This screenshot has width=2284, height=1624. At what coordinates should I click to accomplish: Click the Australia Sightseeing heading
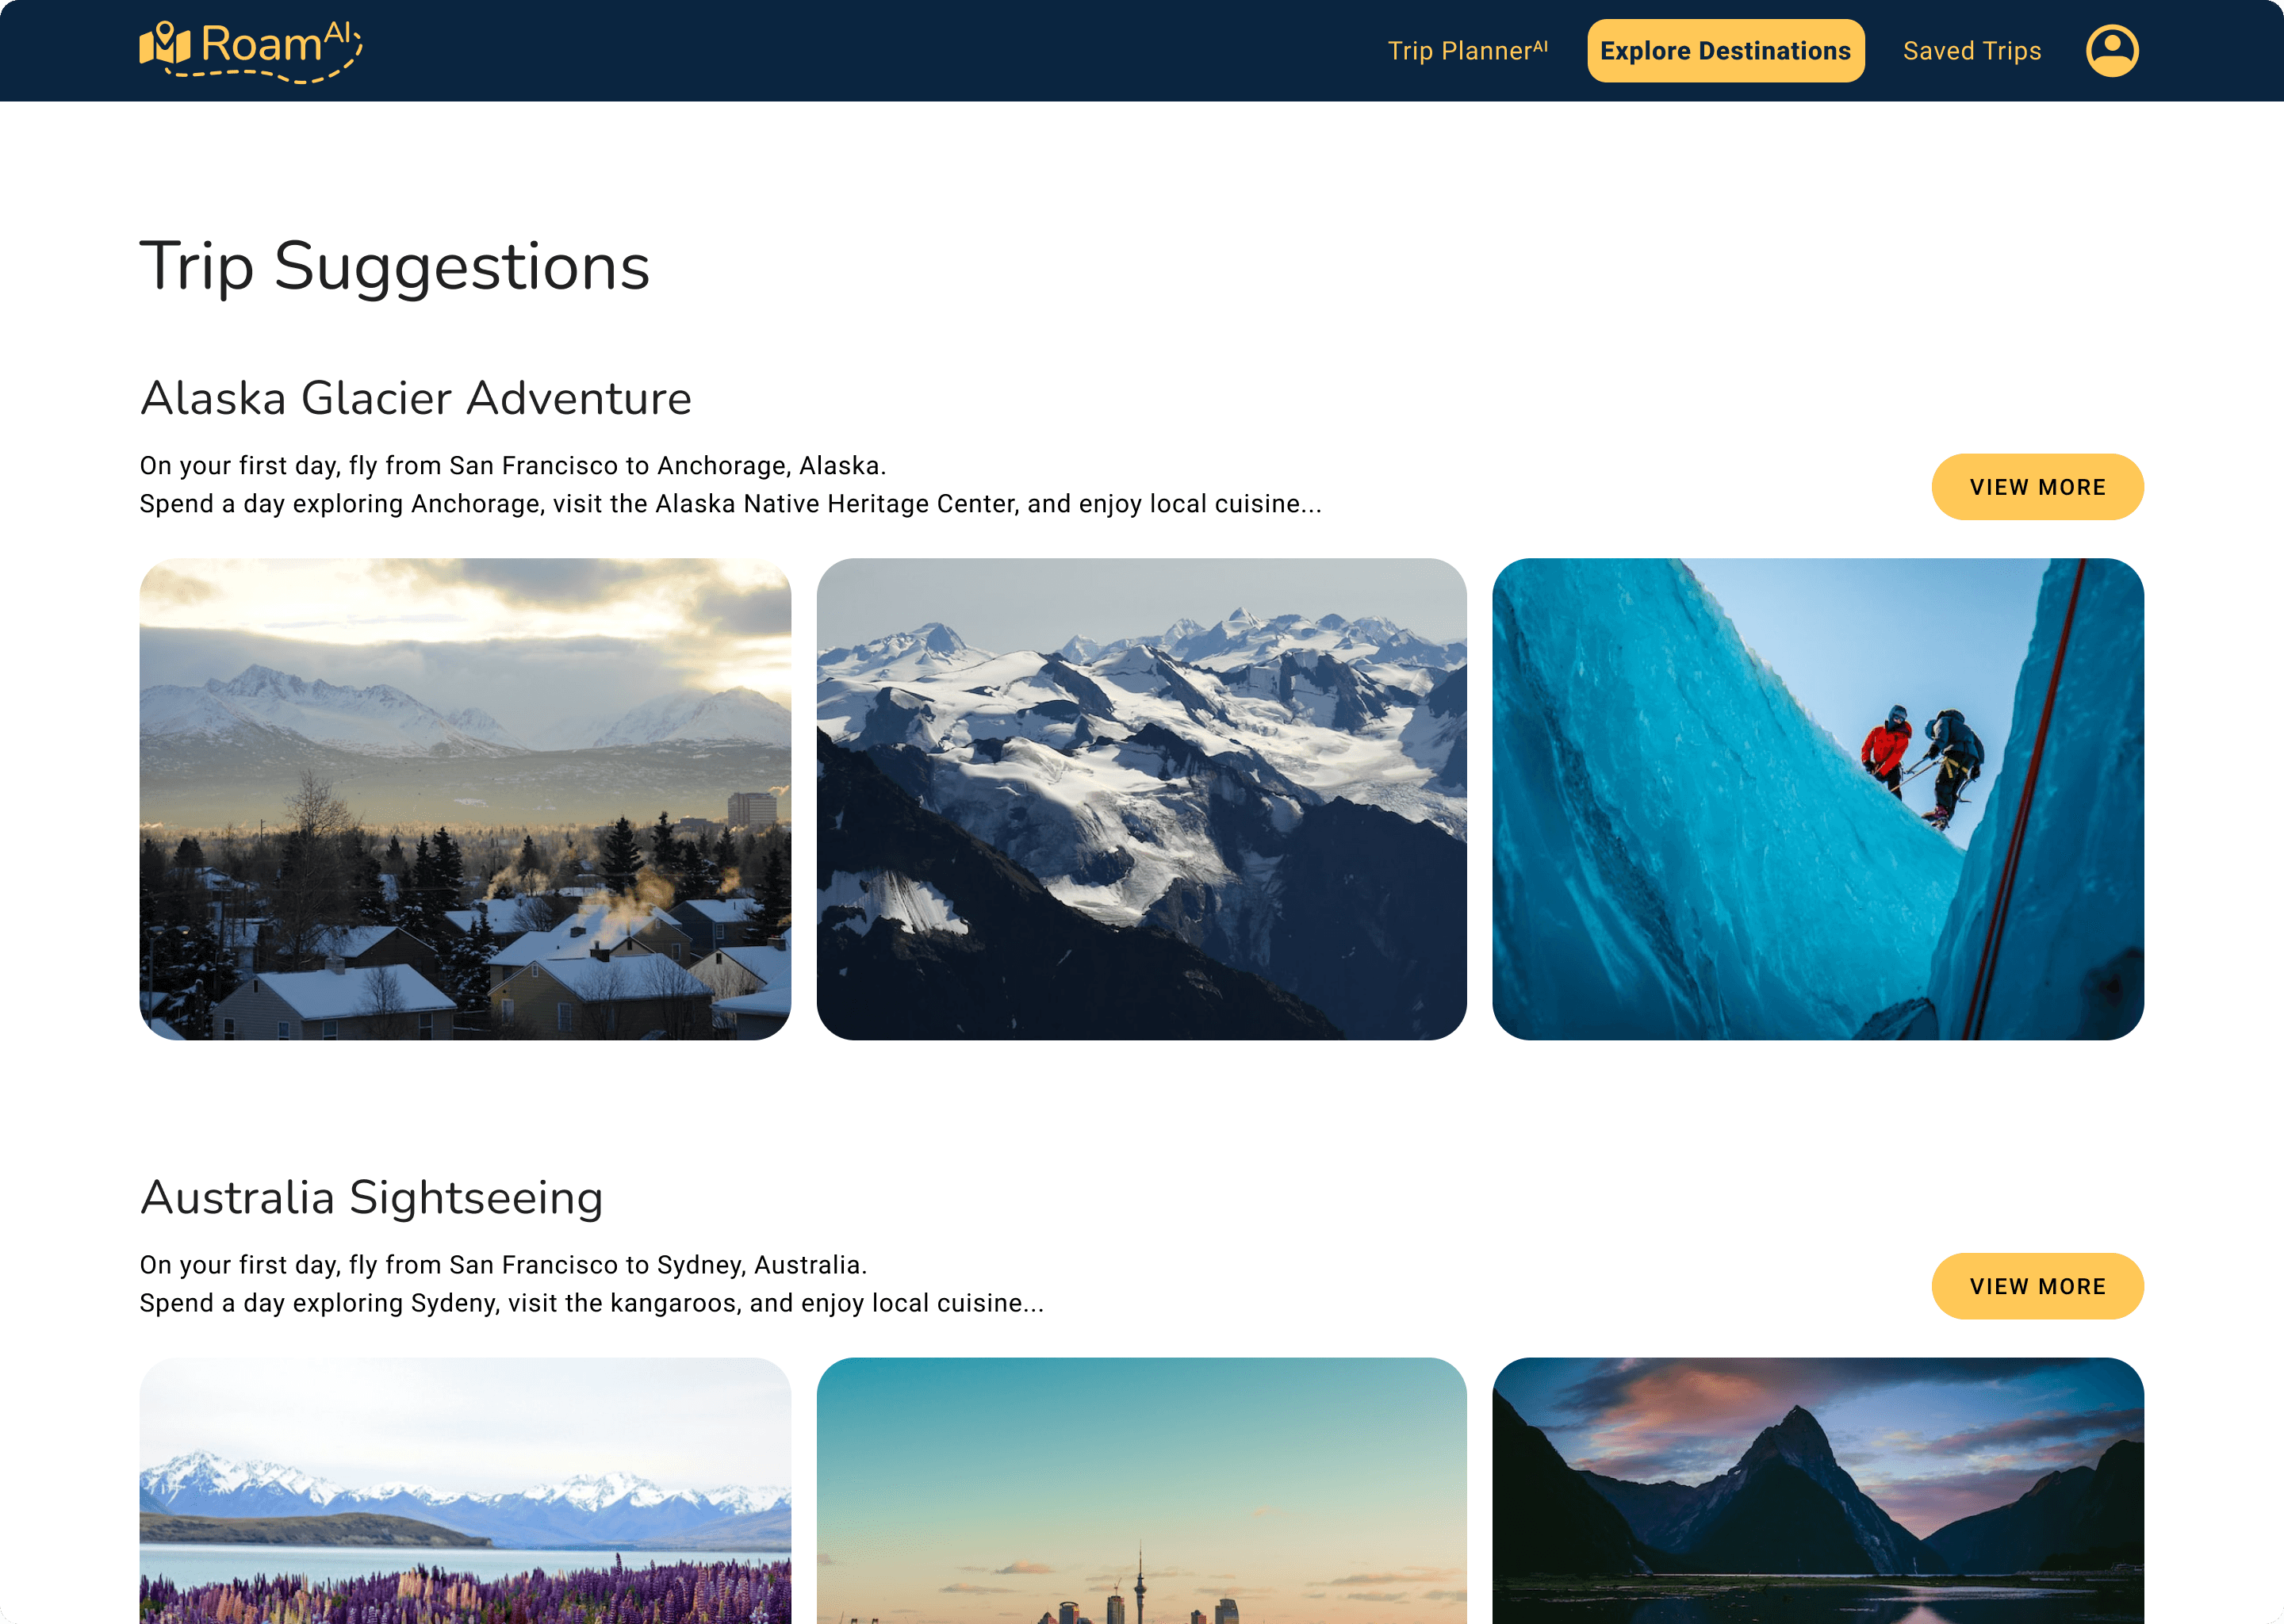(372, 1198)
